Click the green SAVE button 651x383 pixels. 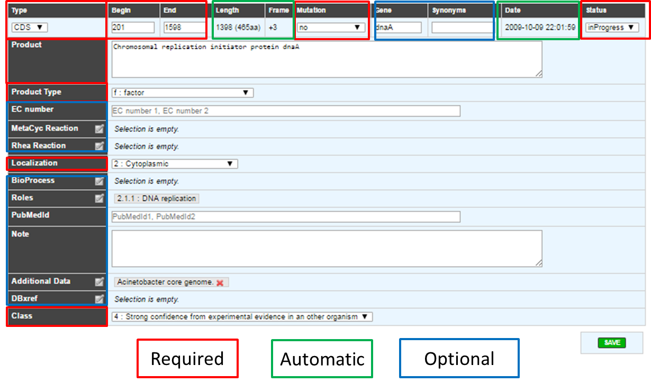(612, 343)
